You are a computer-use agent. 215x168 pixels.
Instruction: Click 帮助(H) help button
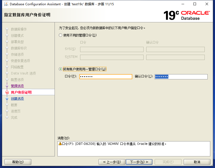click(18, 162)
